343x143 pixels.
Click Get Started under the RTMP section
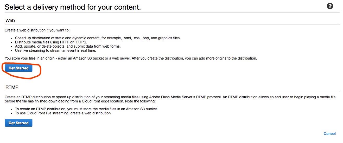pos(18,123)
